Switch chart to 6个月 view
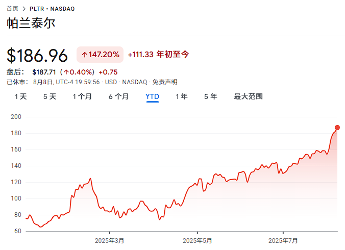345x250 pixels. [x=118, y=96]
